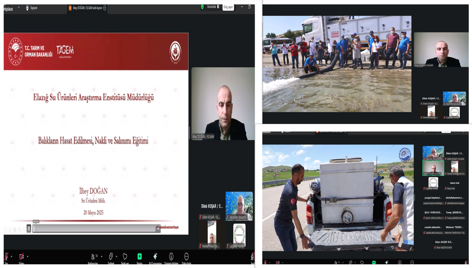Click the Giriş yapın button
Viewport: 472px width, 268px height.
click(x=228, y=7)
